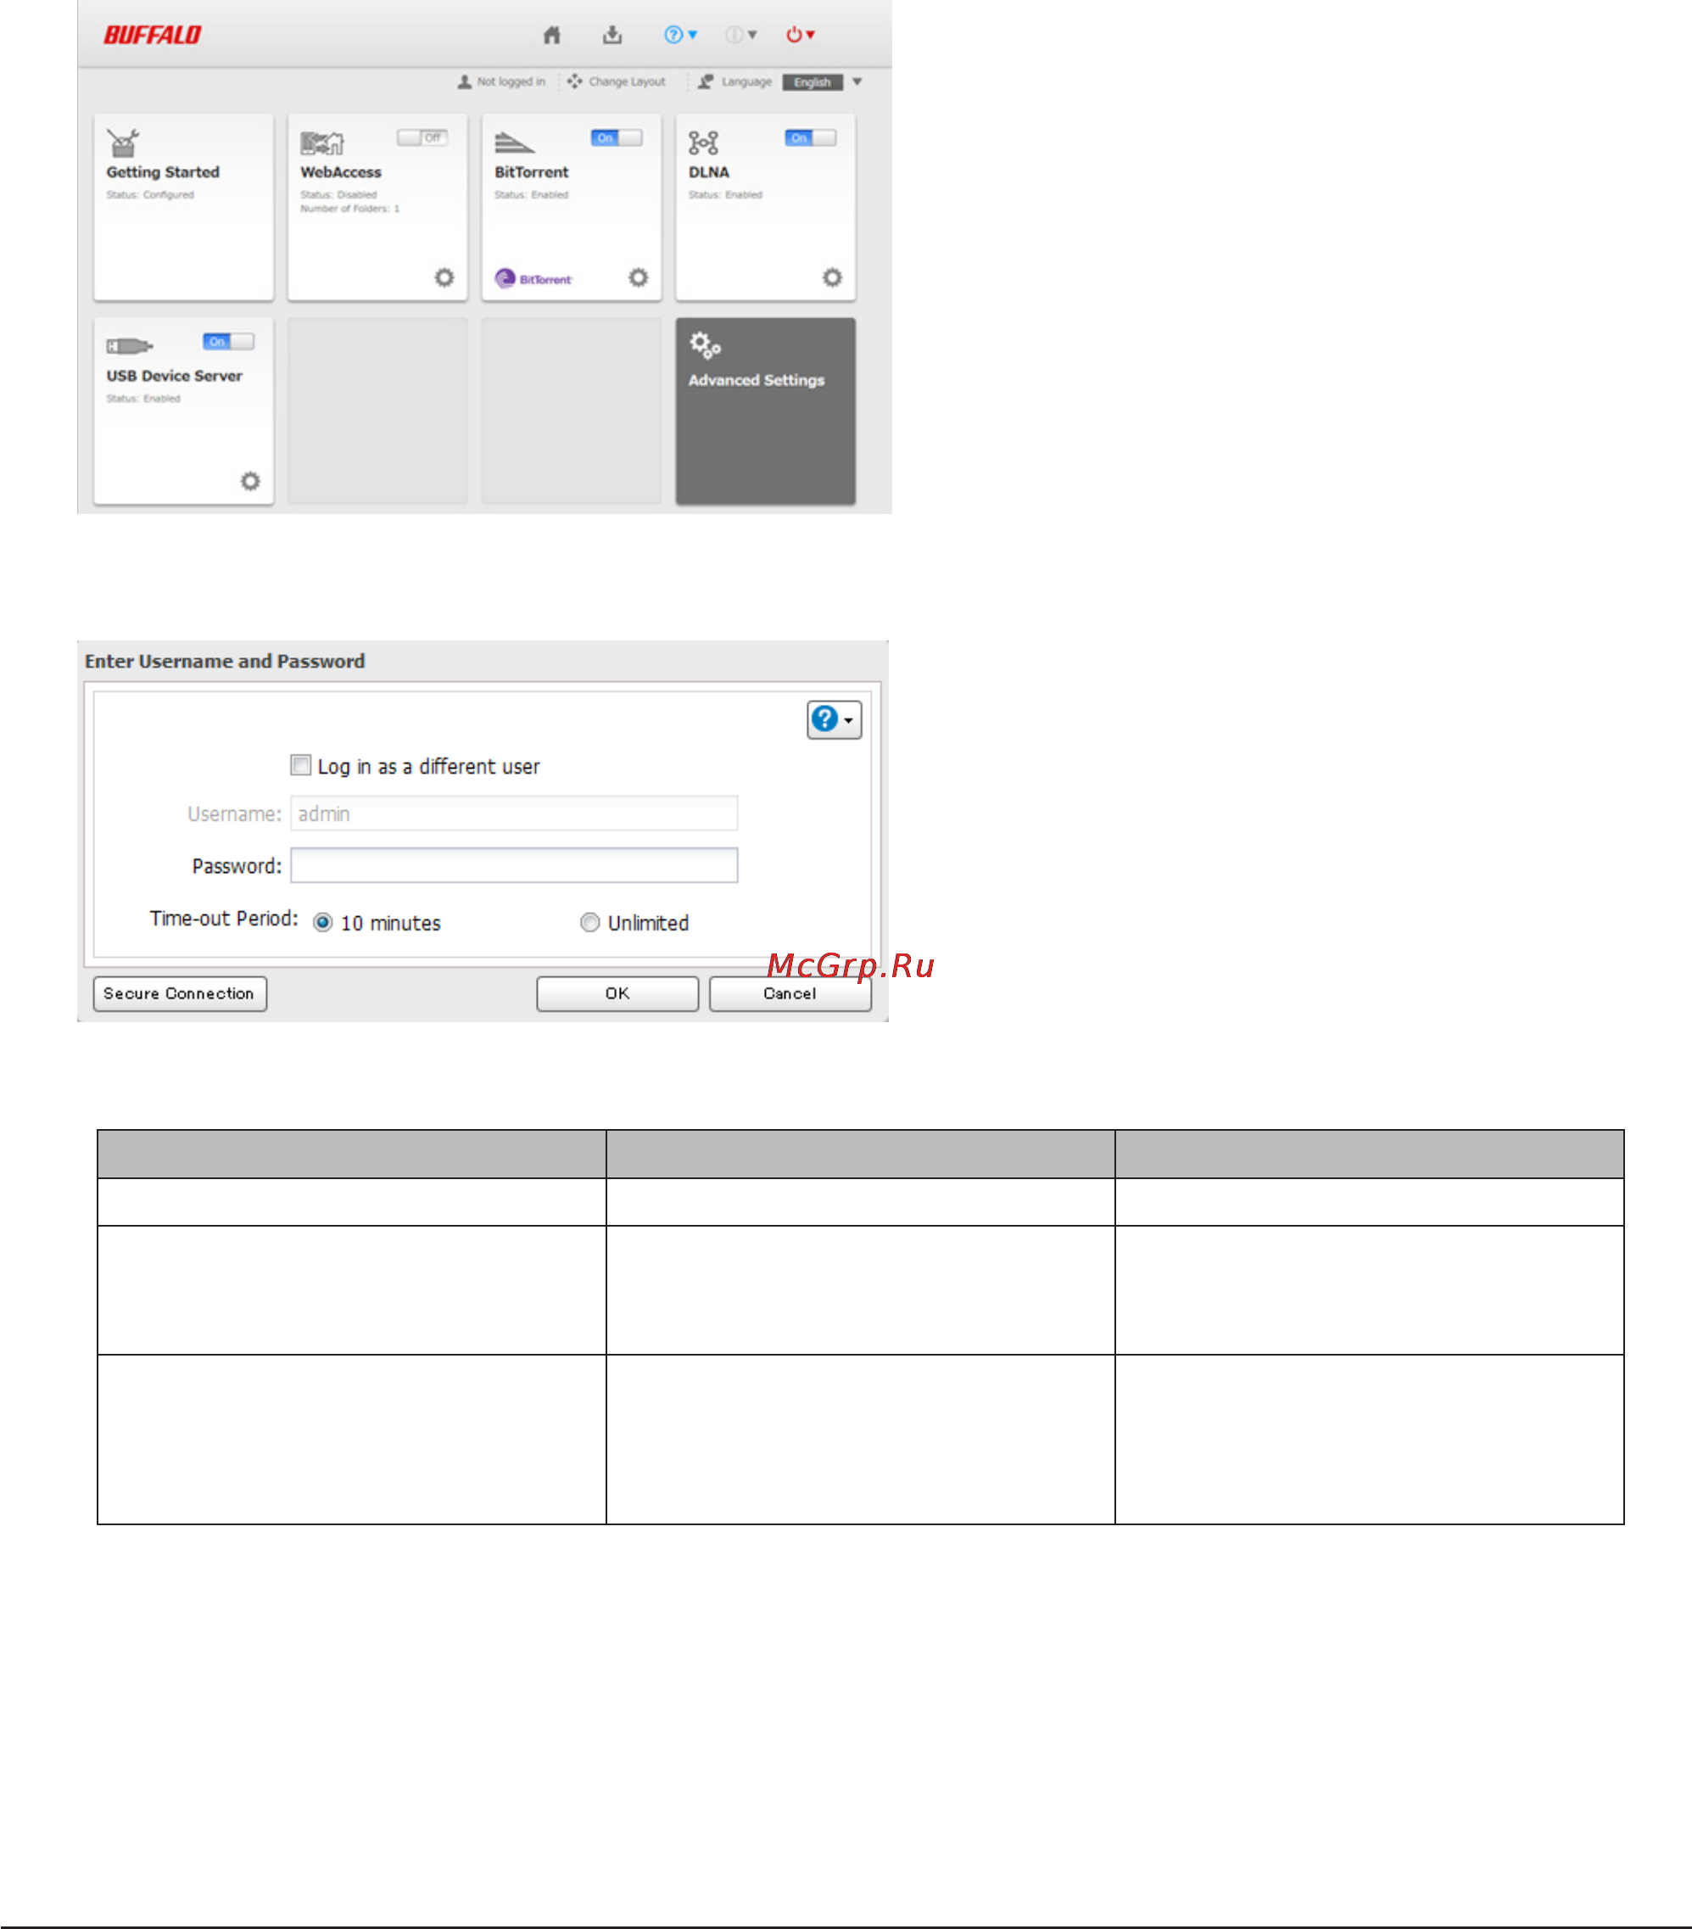Open the info icon dropdown
The height and width of the screenshot is (1929, 1692).
[x=740, y=35]
